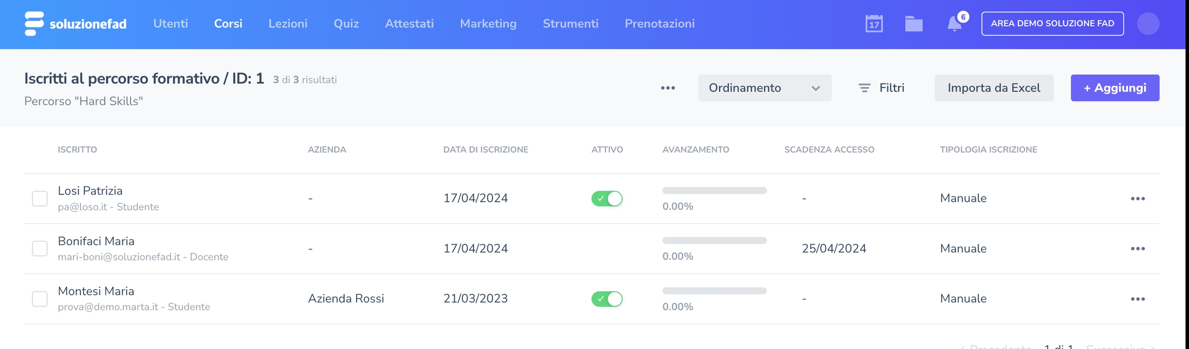Select checkbox for Bonifaci Maria
This screenshot has height=349, width=1189.
point(40,249)
